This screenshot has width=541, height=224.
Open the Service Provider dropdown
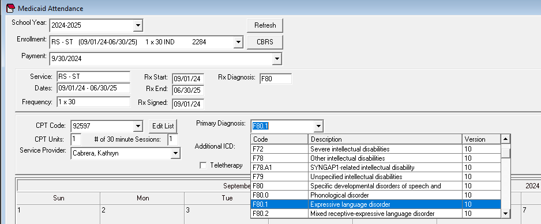coord(175,153)
